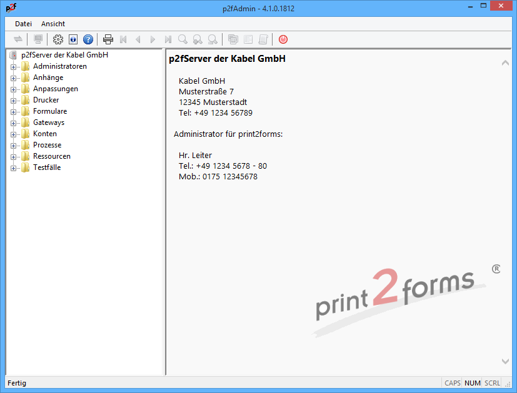Click the next-record navigation arrow

point(153,39)
